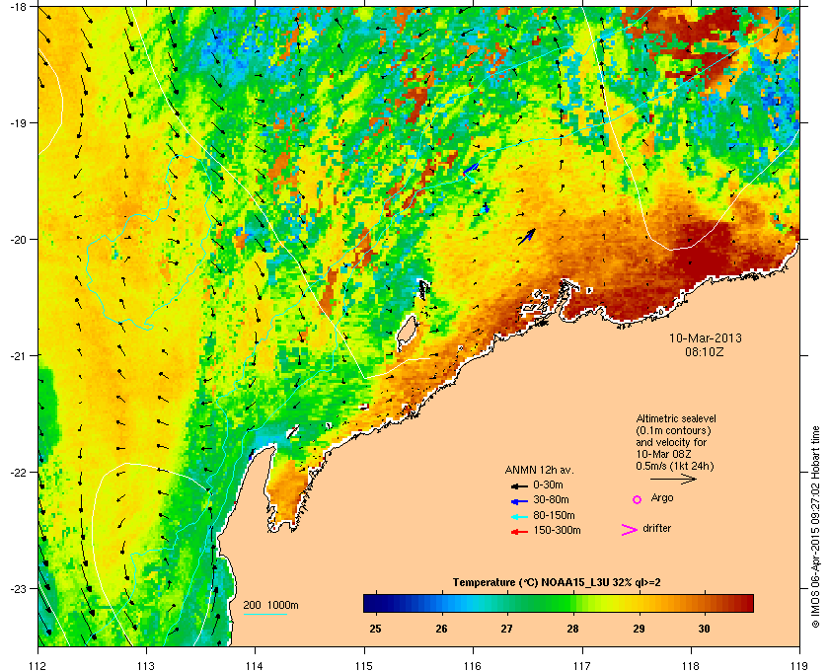Click the vertical IMOS copyright timestamp text
829x671 pixels.
815,527
